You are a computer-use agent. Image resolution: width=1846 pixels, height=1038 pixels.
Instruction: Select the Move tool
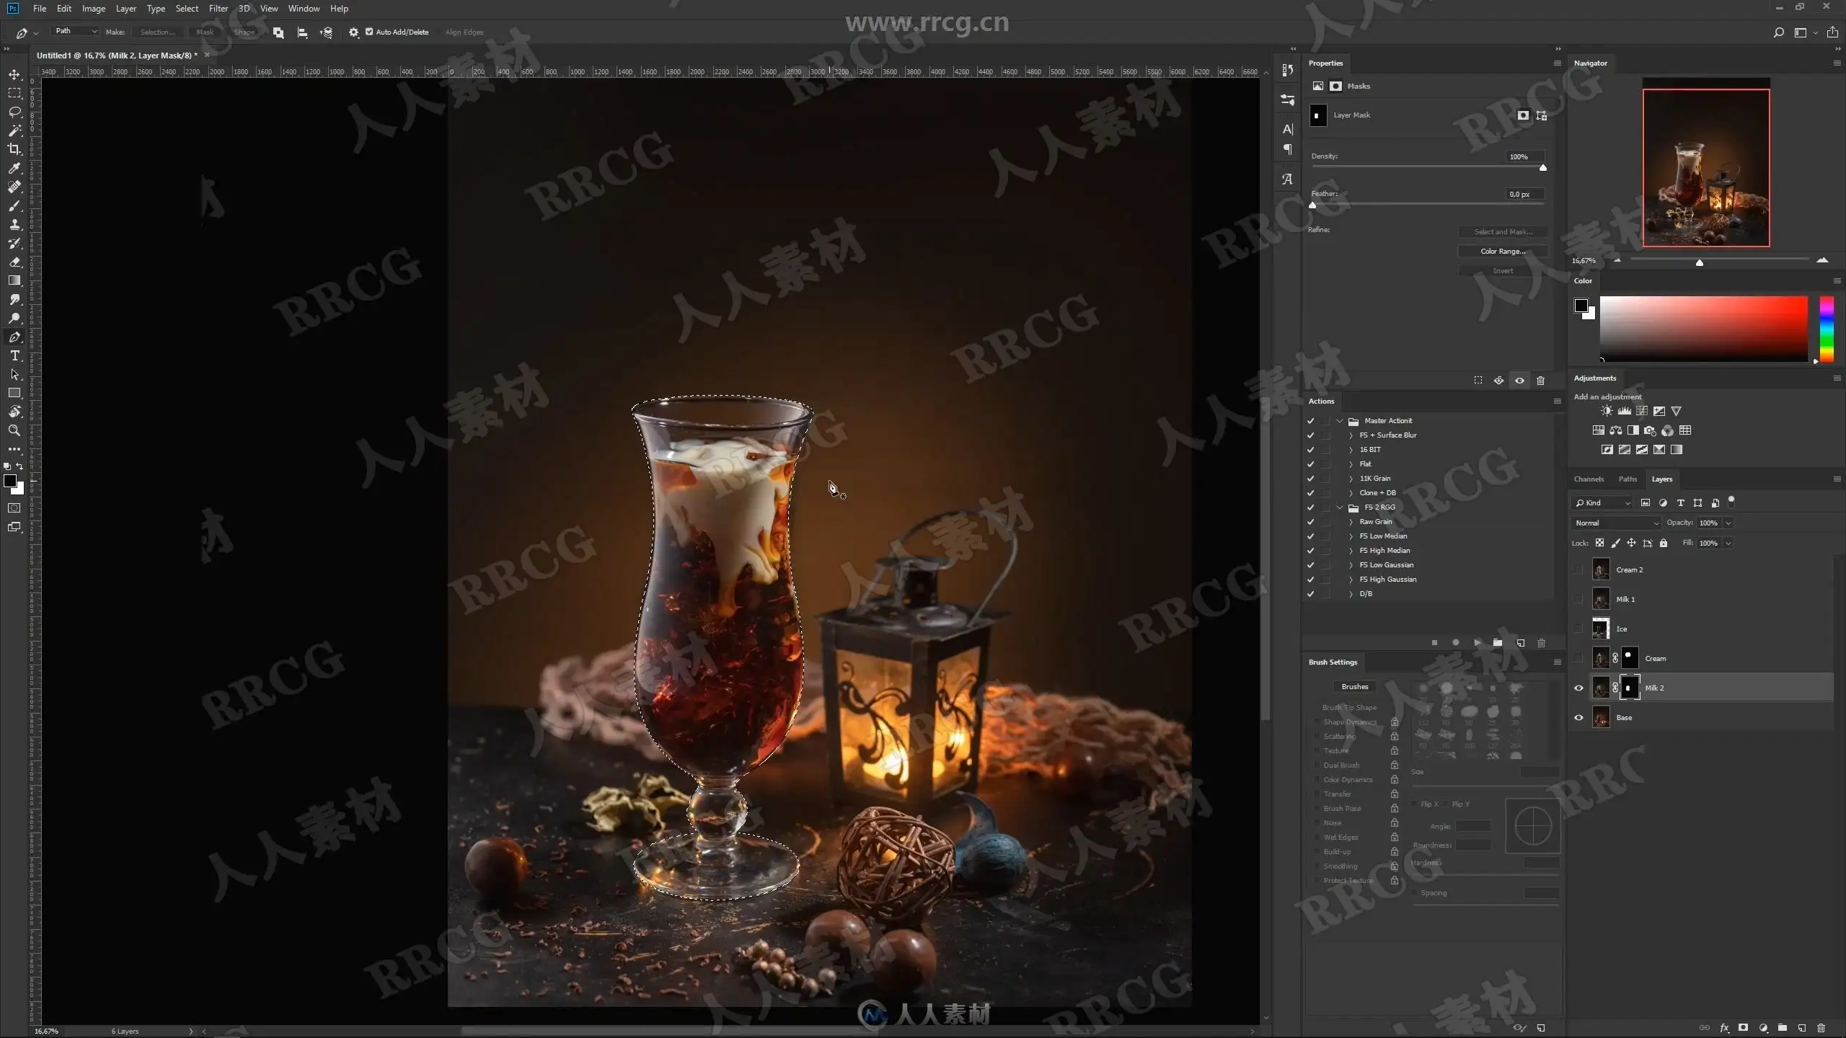tap(14, 74)
